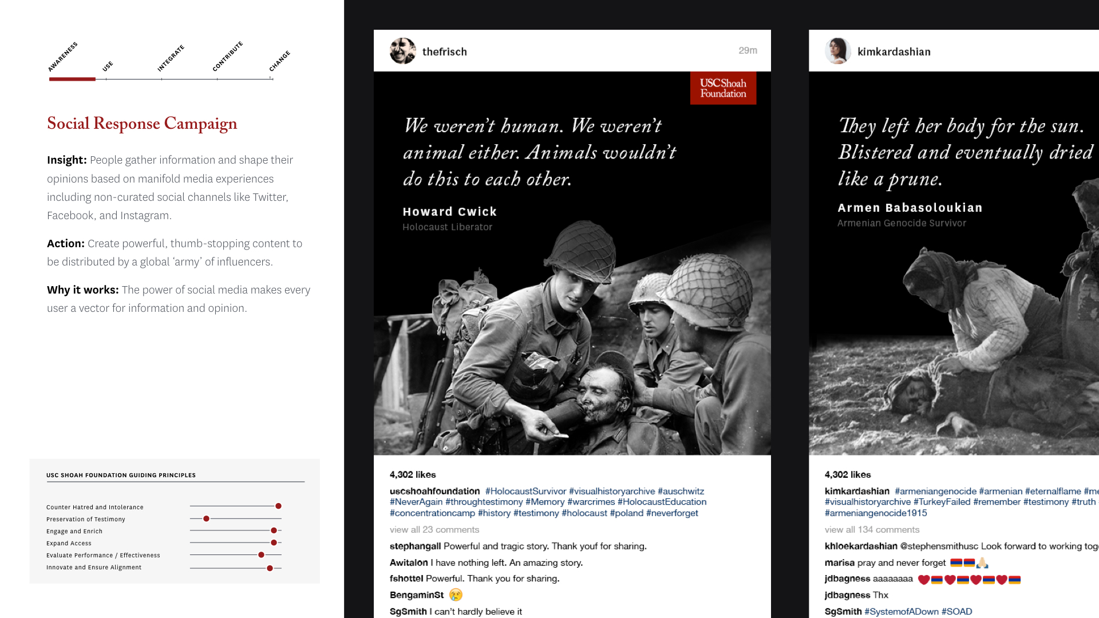The image size is (1099, 618).
Task: Open the #armeniangenocide1915 hashtag
Action: [x=876, y=513]
